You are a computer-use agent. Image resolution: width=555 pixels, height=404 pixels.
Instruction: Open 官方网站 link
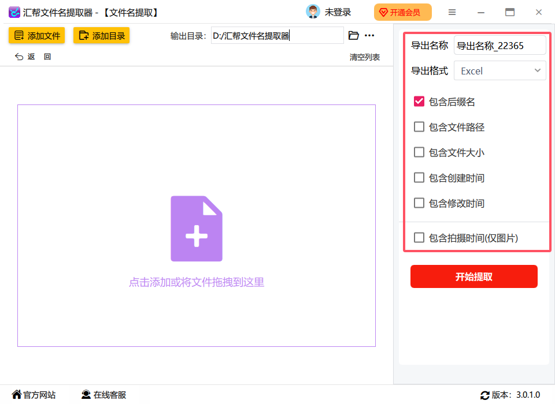pos(34,395)
